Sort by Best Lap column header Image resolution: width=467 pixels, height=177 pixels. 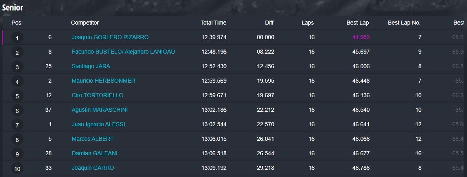[357, 23]
